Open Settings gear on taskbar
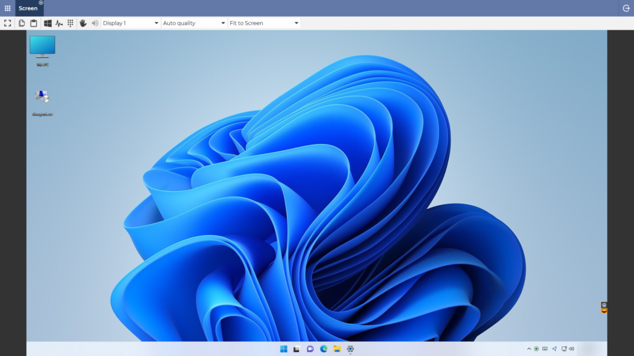 (350, 349)
